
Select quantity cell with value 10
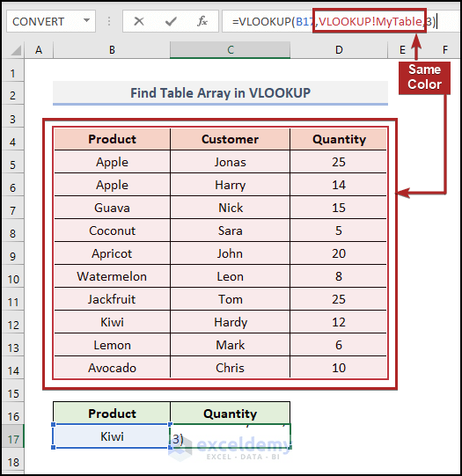point(339,368)
